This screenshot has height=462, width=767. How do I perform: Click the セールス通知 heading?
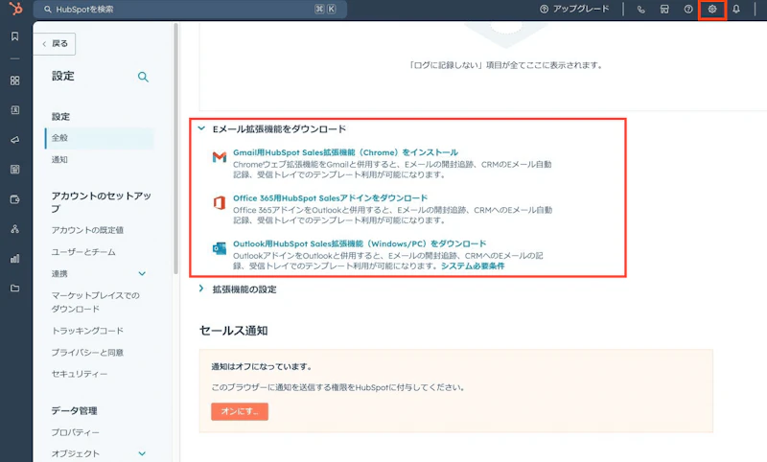tap(234, 331)
